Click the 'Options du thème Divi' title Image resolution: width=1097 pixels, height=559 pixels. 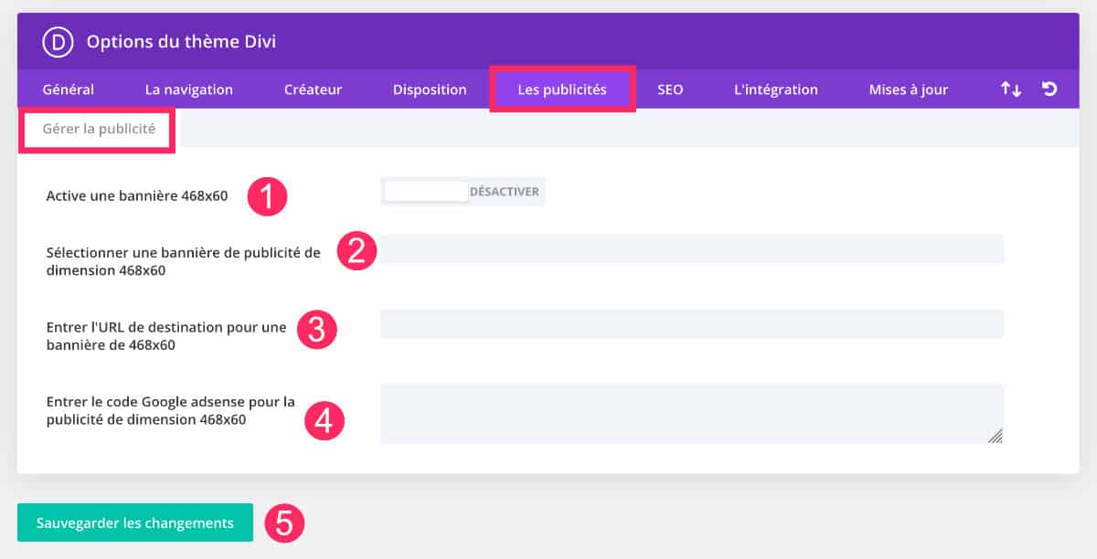pyautogui.click(x=181, y=42)
